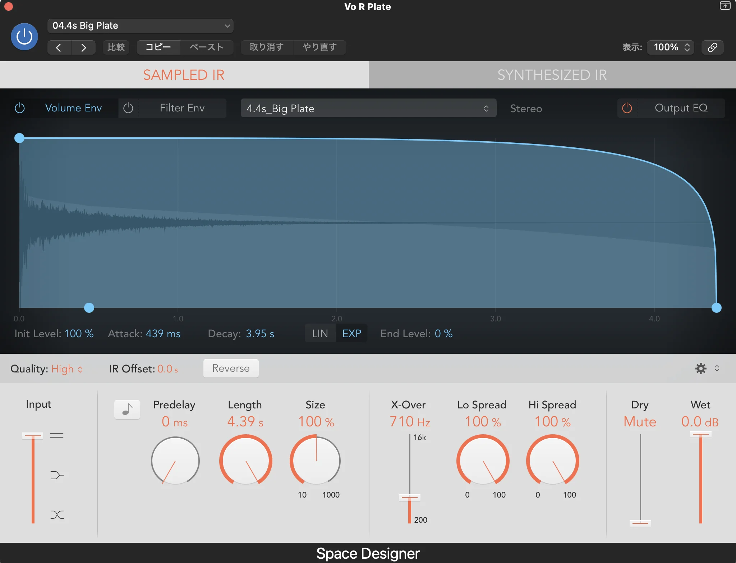Image resolution: width=736 pixels, height=563 pixels.
Task: Open the gear settings menu
Action: click(700, 369)
